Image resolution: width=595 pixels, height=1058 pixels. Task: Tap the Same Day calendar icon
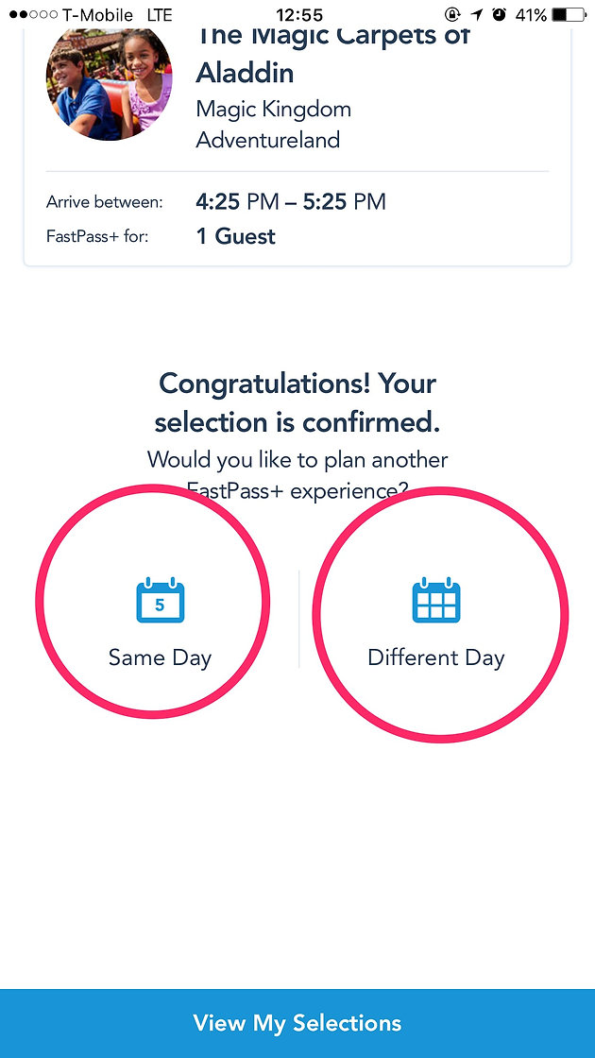pyautogui.click(x=160, y=600)
